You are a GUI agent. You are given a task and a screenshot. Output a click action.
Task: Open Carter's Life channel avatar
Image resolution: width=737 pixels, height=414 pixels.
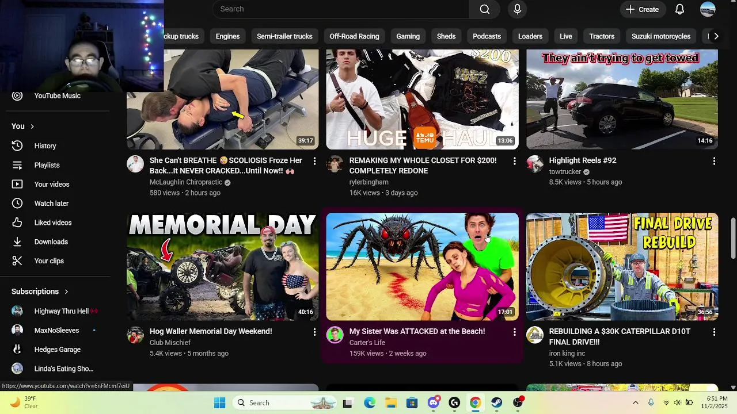(x=335, y=335)
